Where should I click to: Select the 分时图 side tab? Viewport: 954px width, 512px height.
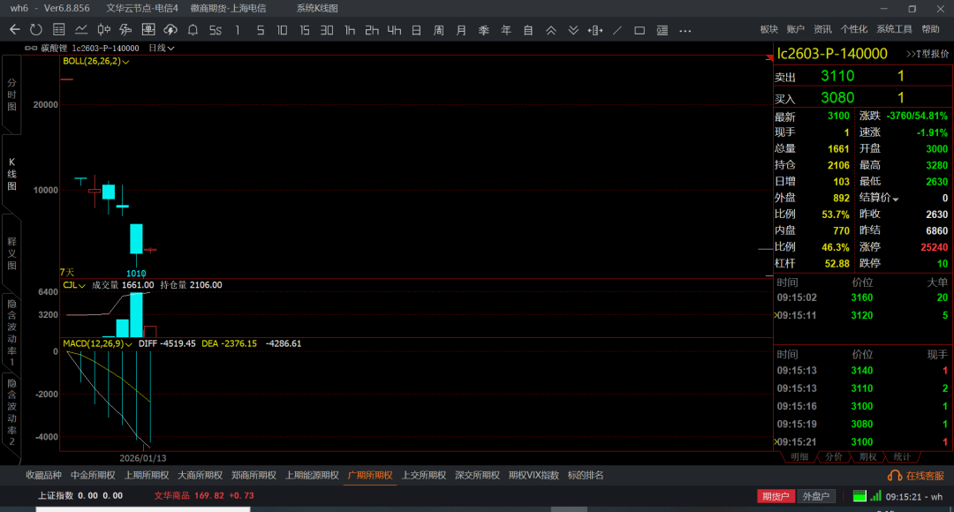(x=11, y=94)
